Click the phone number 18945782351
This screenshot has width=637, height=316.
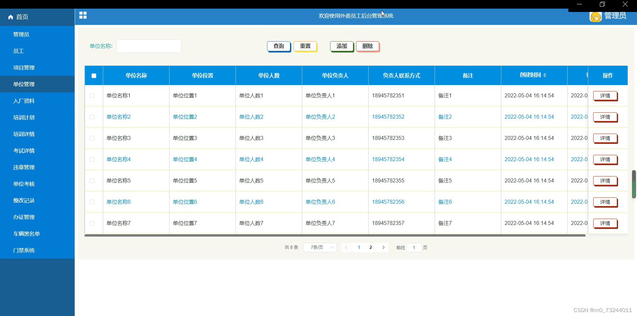pyautogui.click(x=388, y=96)
